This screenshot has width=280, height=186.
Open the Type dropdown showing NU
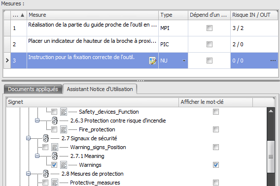pyautogui.click(x=184, y=61)
